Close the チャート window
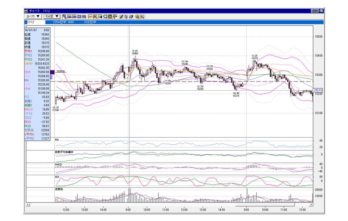 click(x=321, y=10)
